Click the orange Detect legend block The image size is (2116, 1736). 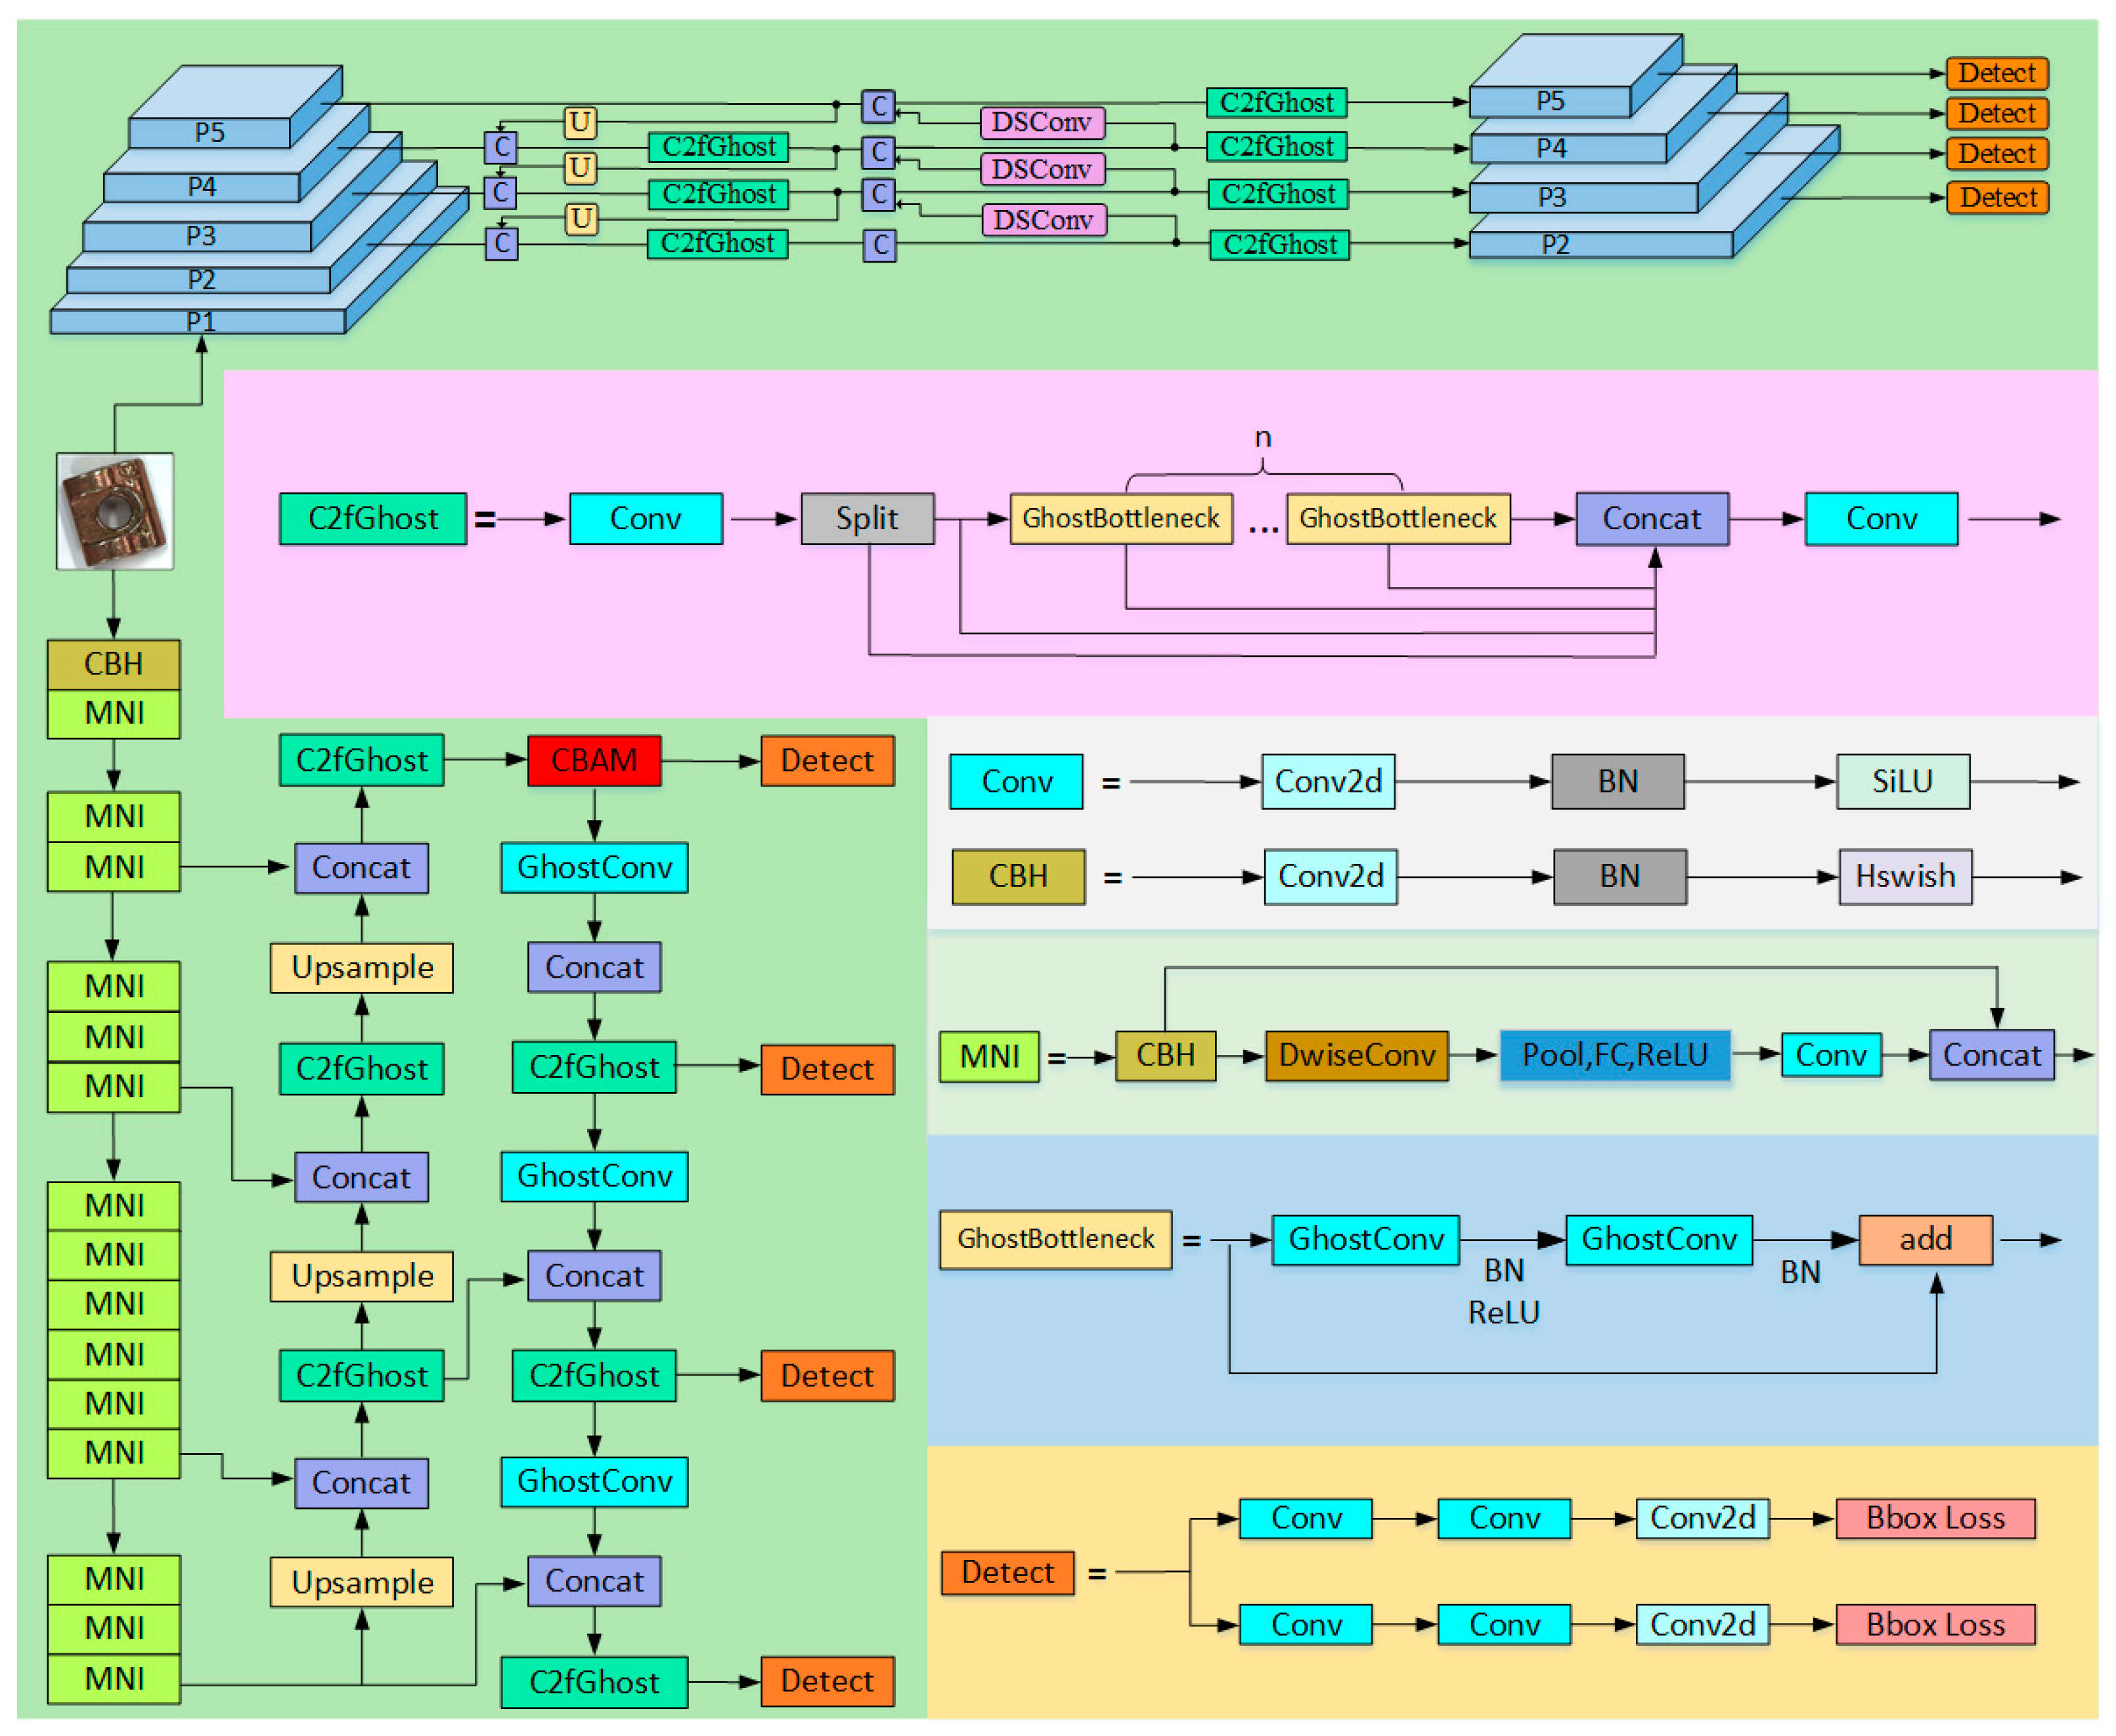(1007, 1573)
